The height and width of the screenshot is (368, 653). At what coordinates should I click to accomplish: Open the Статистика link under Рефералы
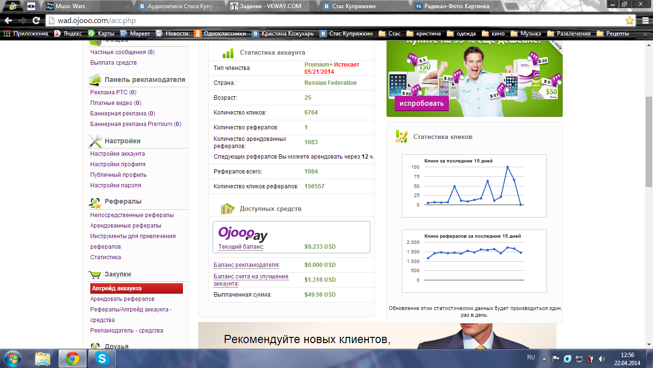coord(106,257)
